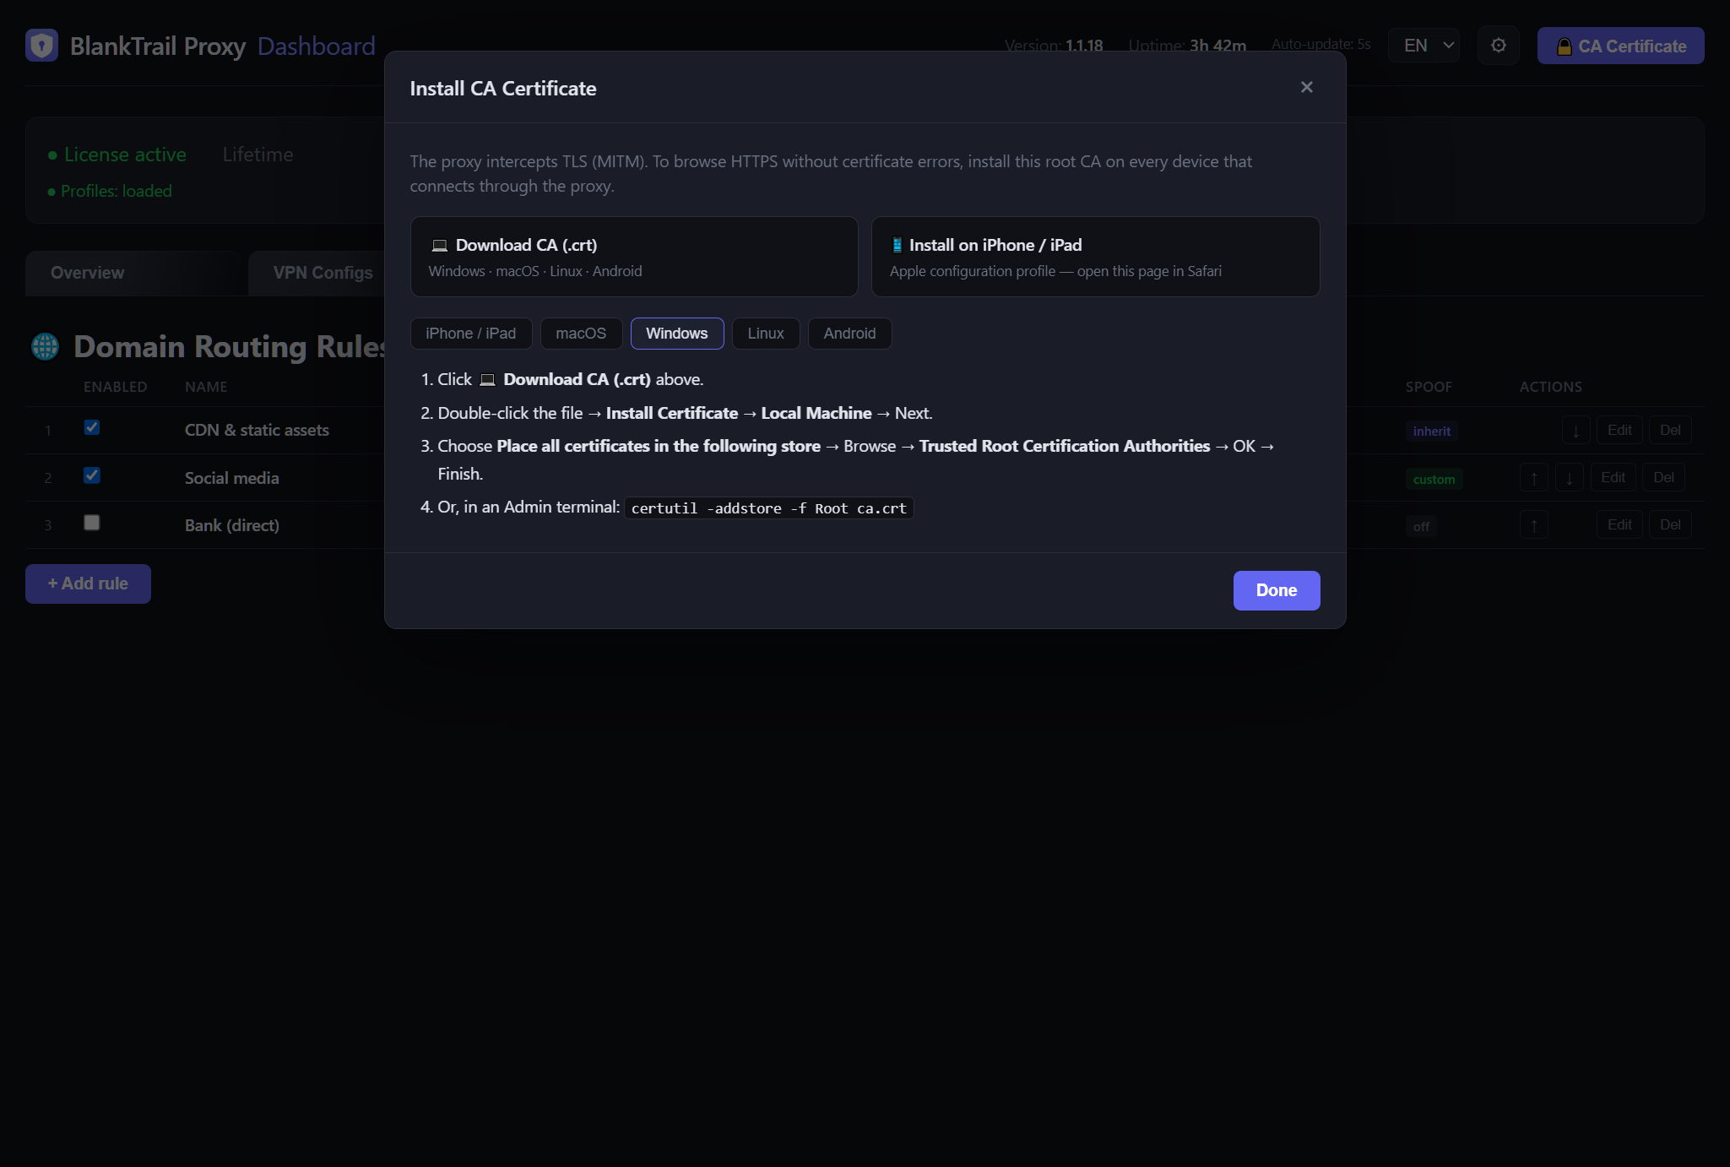The height and width of the screenshot is (1167, 1730).
Task: Switch to Android instructions tab
Action: [849, 334]
